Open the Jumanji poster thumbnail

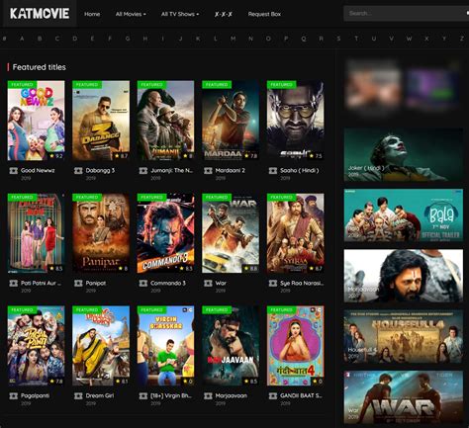click(x=165, y=121)
